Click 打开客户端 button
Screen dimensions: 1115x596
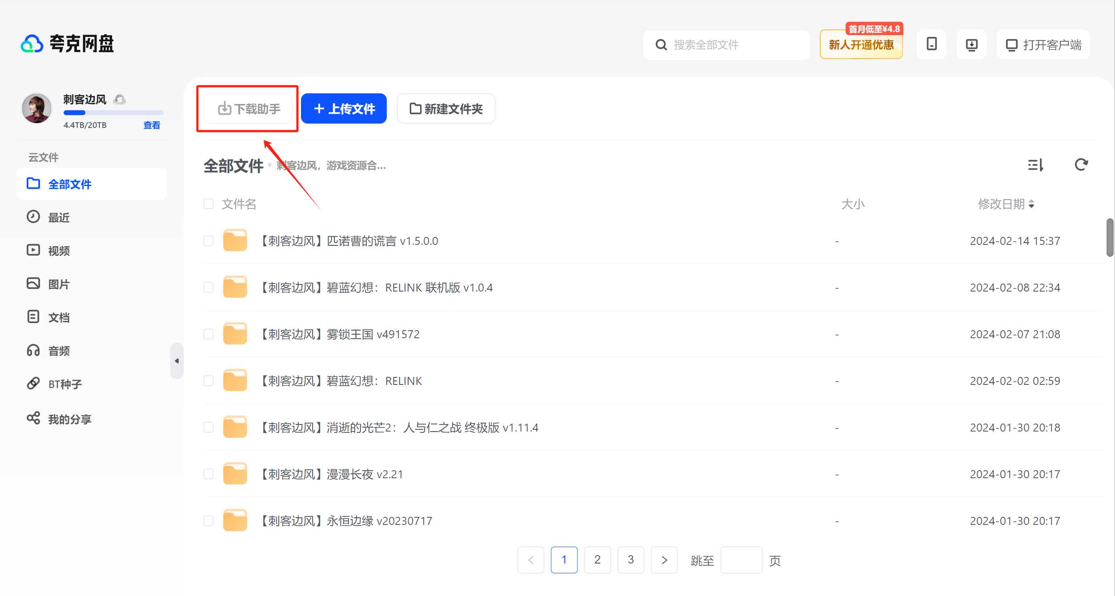(x=1043, y=44)
